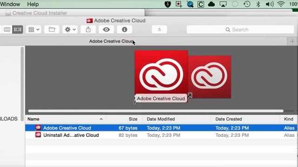Open the Window menu
298x167 pixels.
click(10, 4)
